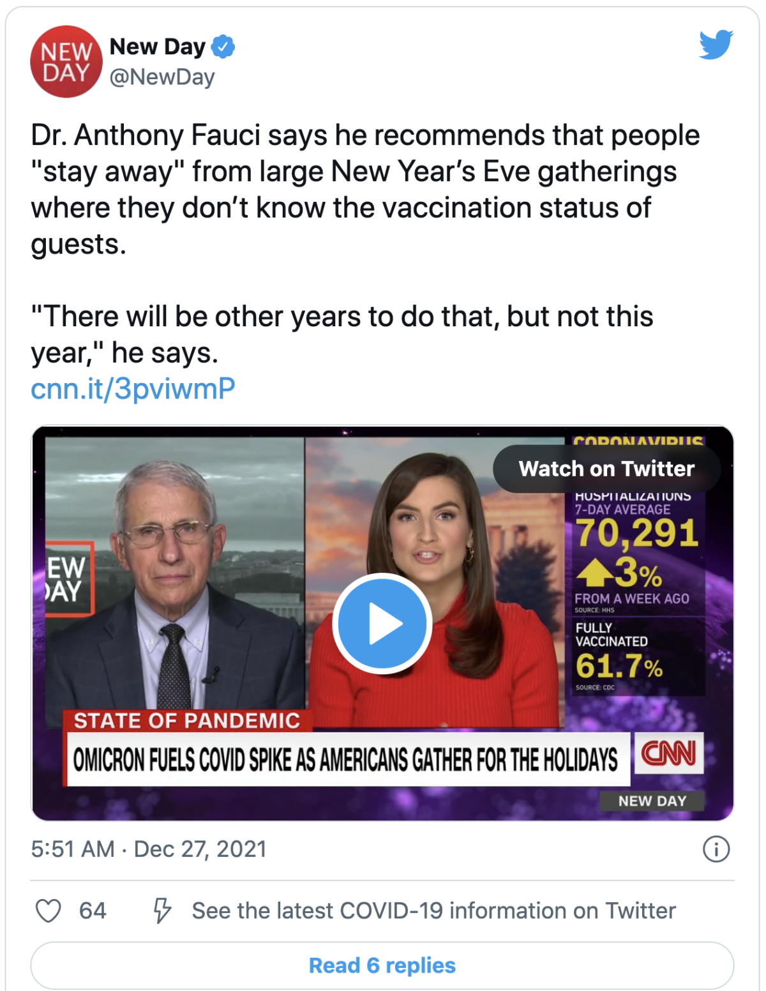This screenshot has width=766, height=991.
Task: Open the Read 6 replies button
Action: (x=382, y=965)
